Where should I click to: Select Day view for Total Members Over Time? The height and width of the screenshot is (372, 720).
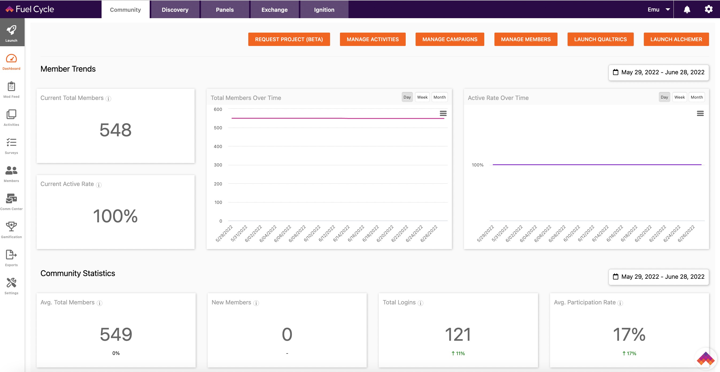(x=407, y=97)
